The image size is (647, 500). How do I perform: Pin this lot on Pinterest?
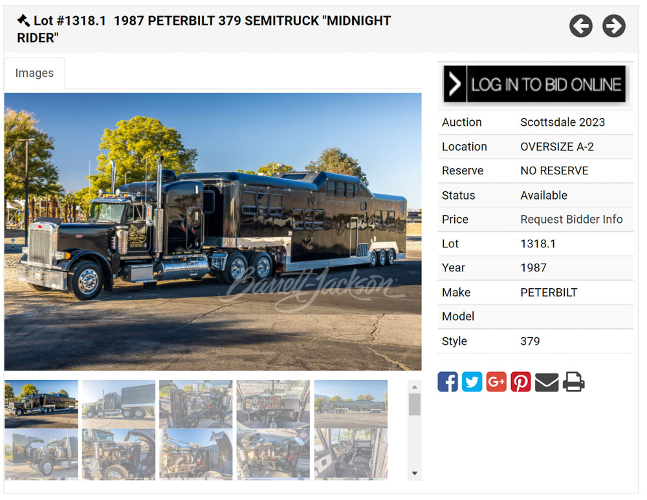click(520, 382)
